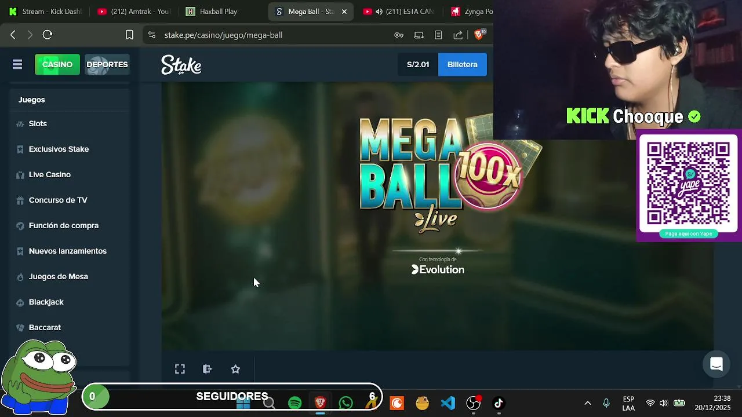Open the Brave Shields icon

(479, 35)
